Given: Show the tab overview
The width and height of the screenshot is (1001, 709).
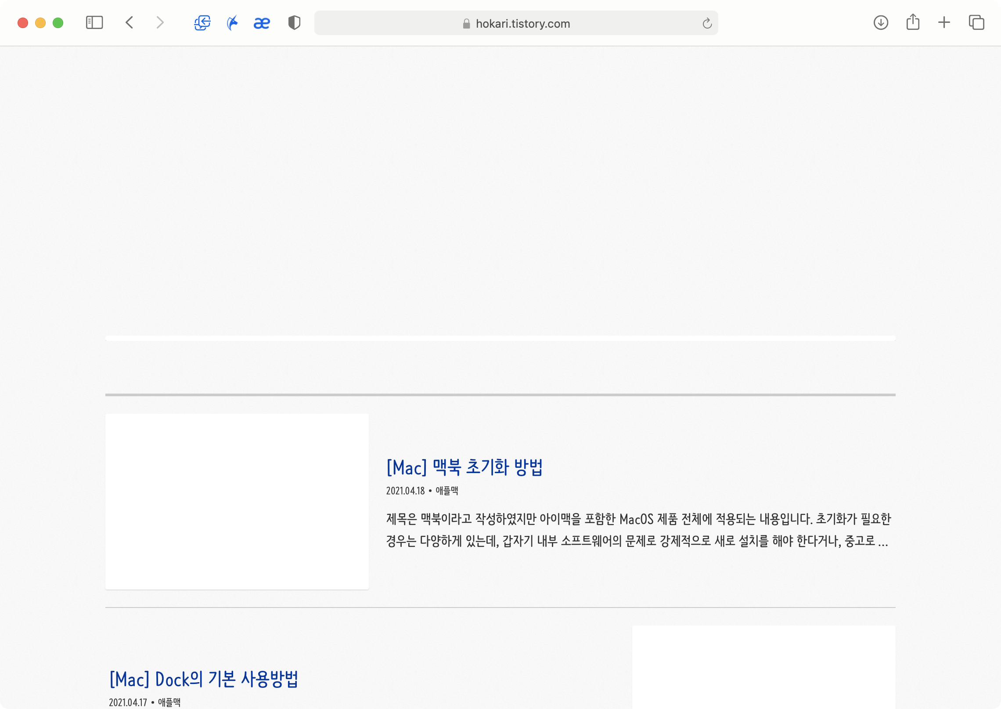Looking at the screenshot, I should (x=976, y=23).
